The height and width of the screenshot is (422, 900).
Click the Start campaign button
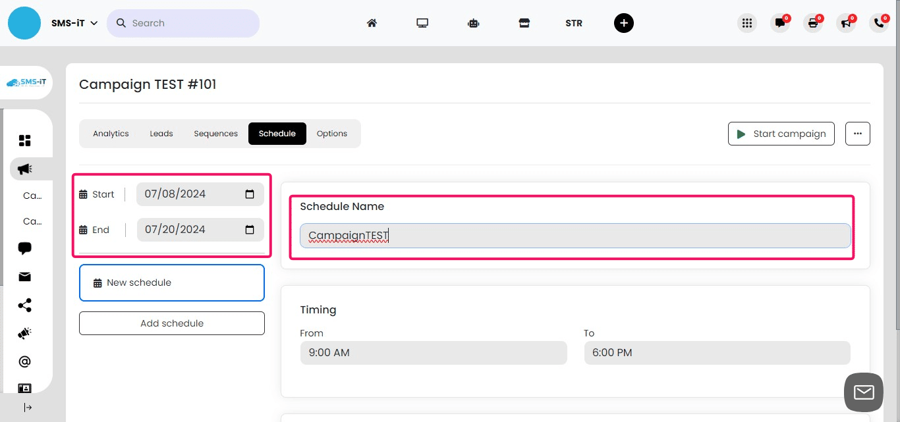tap(781, 133)
